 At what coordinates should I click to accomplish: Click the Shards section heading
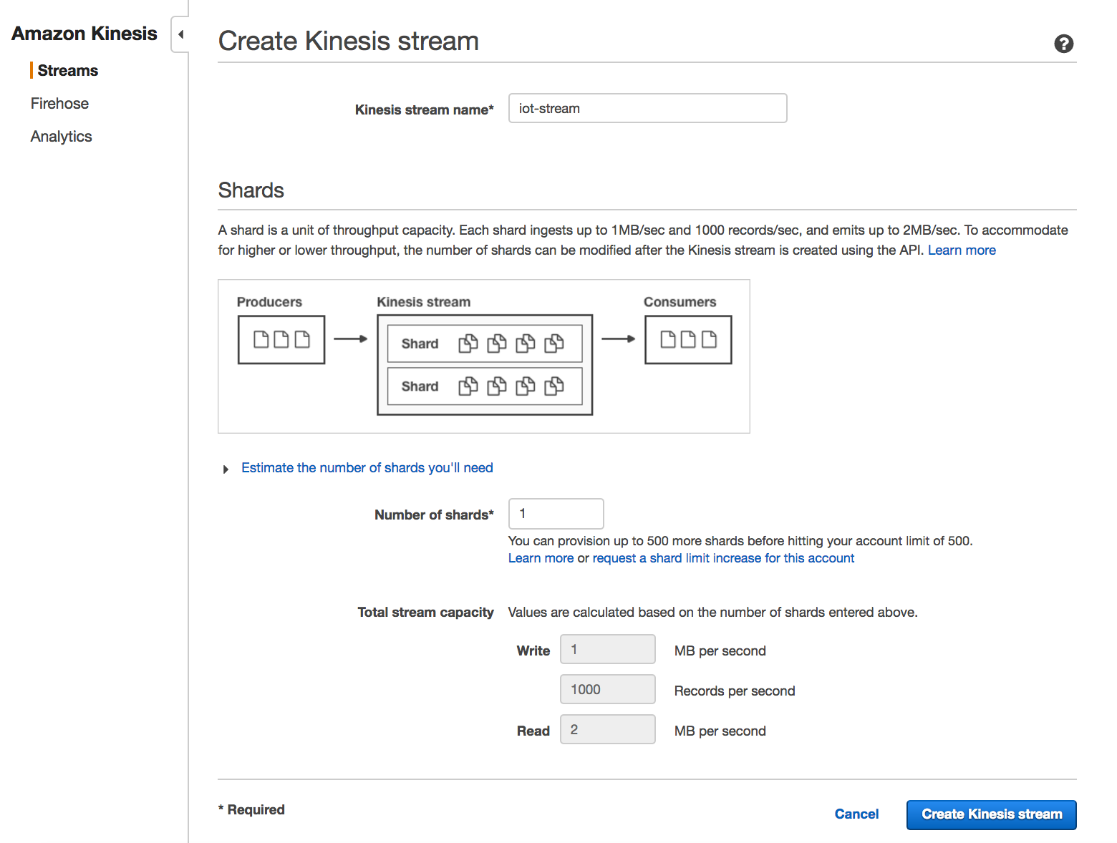click(x=251, y=190)
